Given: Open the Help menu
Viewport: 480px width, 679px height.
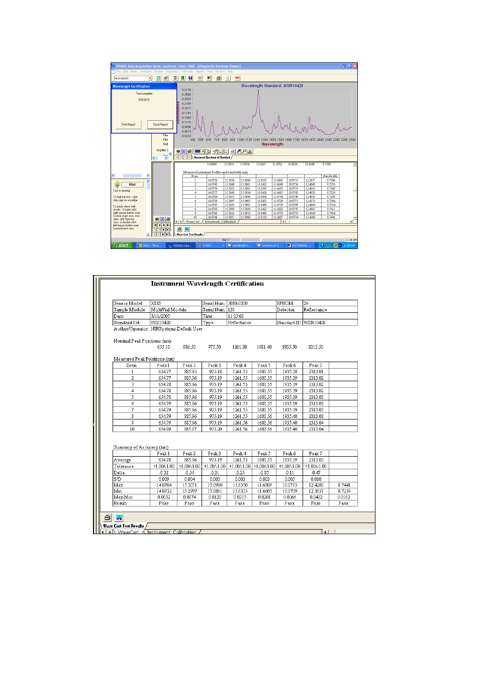Looking at the screenshot, I should [230, 71].
